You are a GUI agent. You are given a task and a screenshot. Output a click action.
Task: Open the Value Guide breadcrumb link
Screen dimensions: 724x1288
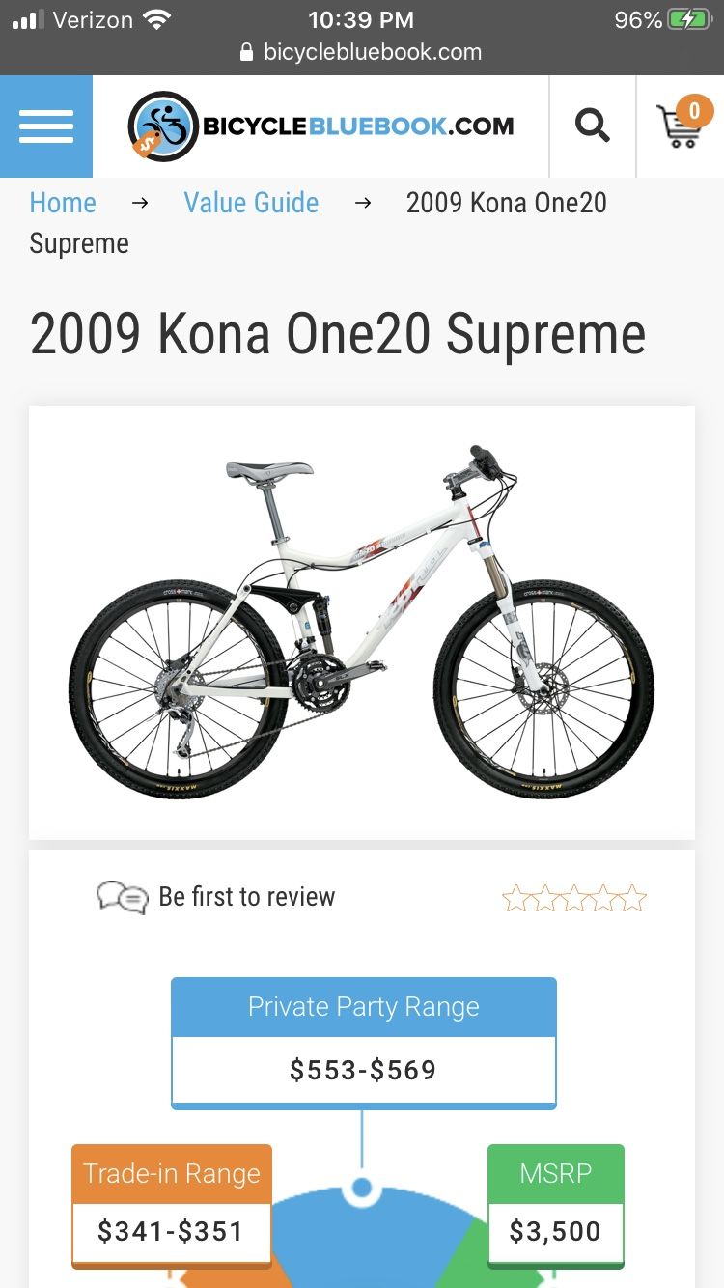click(x=251, y=203)
